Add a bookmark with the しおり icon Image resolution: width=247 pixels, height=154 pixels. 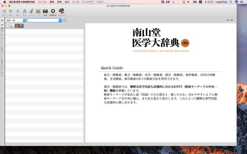coord(31,11)
